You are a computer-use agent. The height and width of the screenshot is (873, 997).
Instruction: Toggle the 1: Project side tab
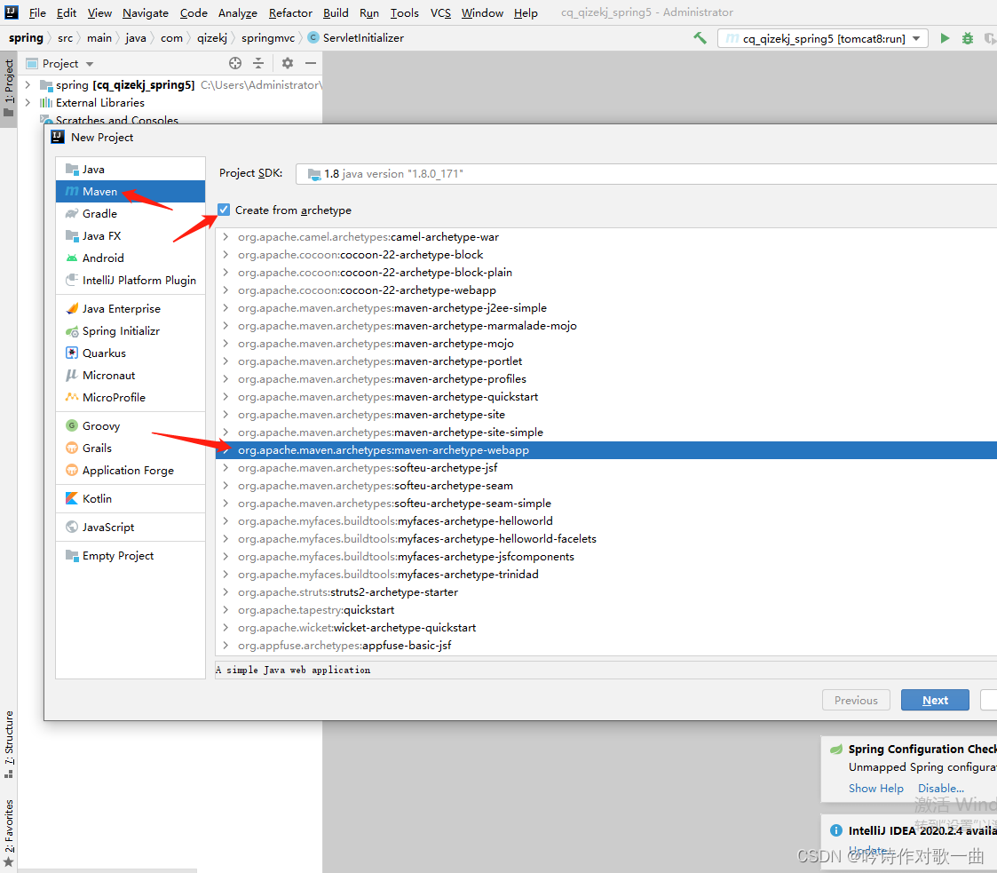(x=9, y=88)
